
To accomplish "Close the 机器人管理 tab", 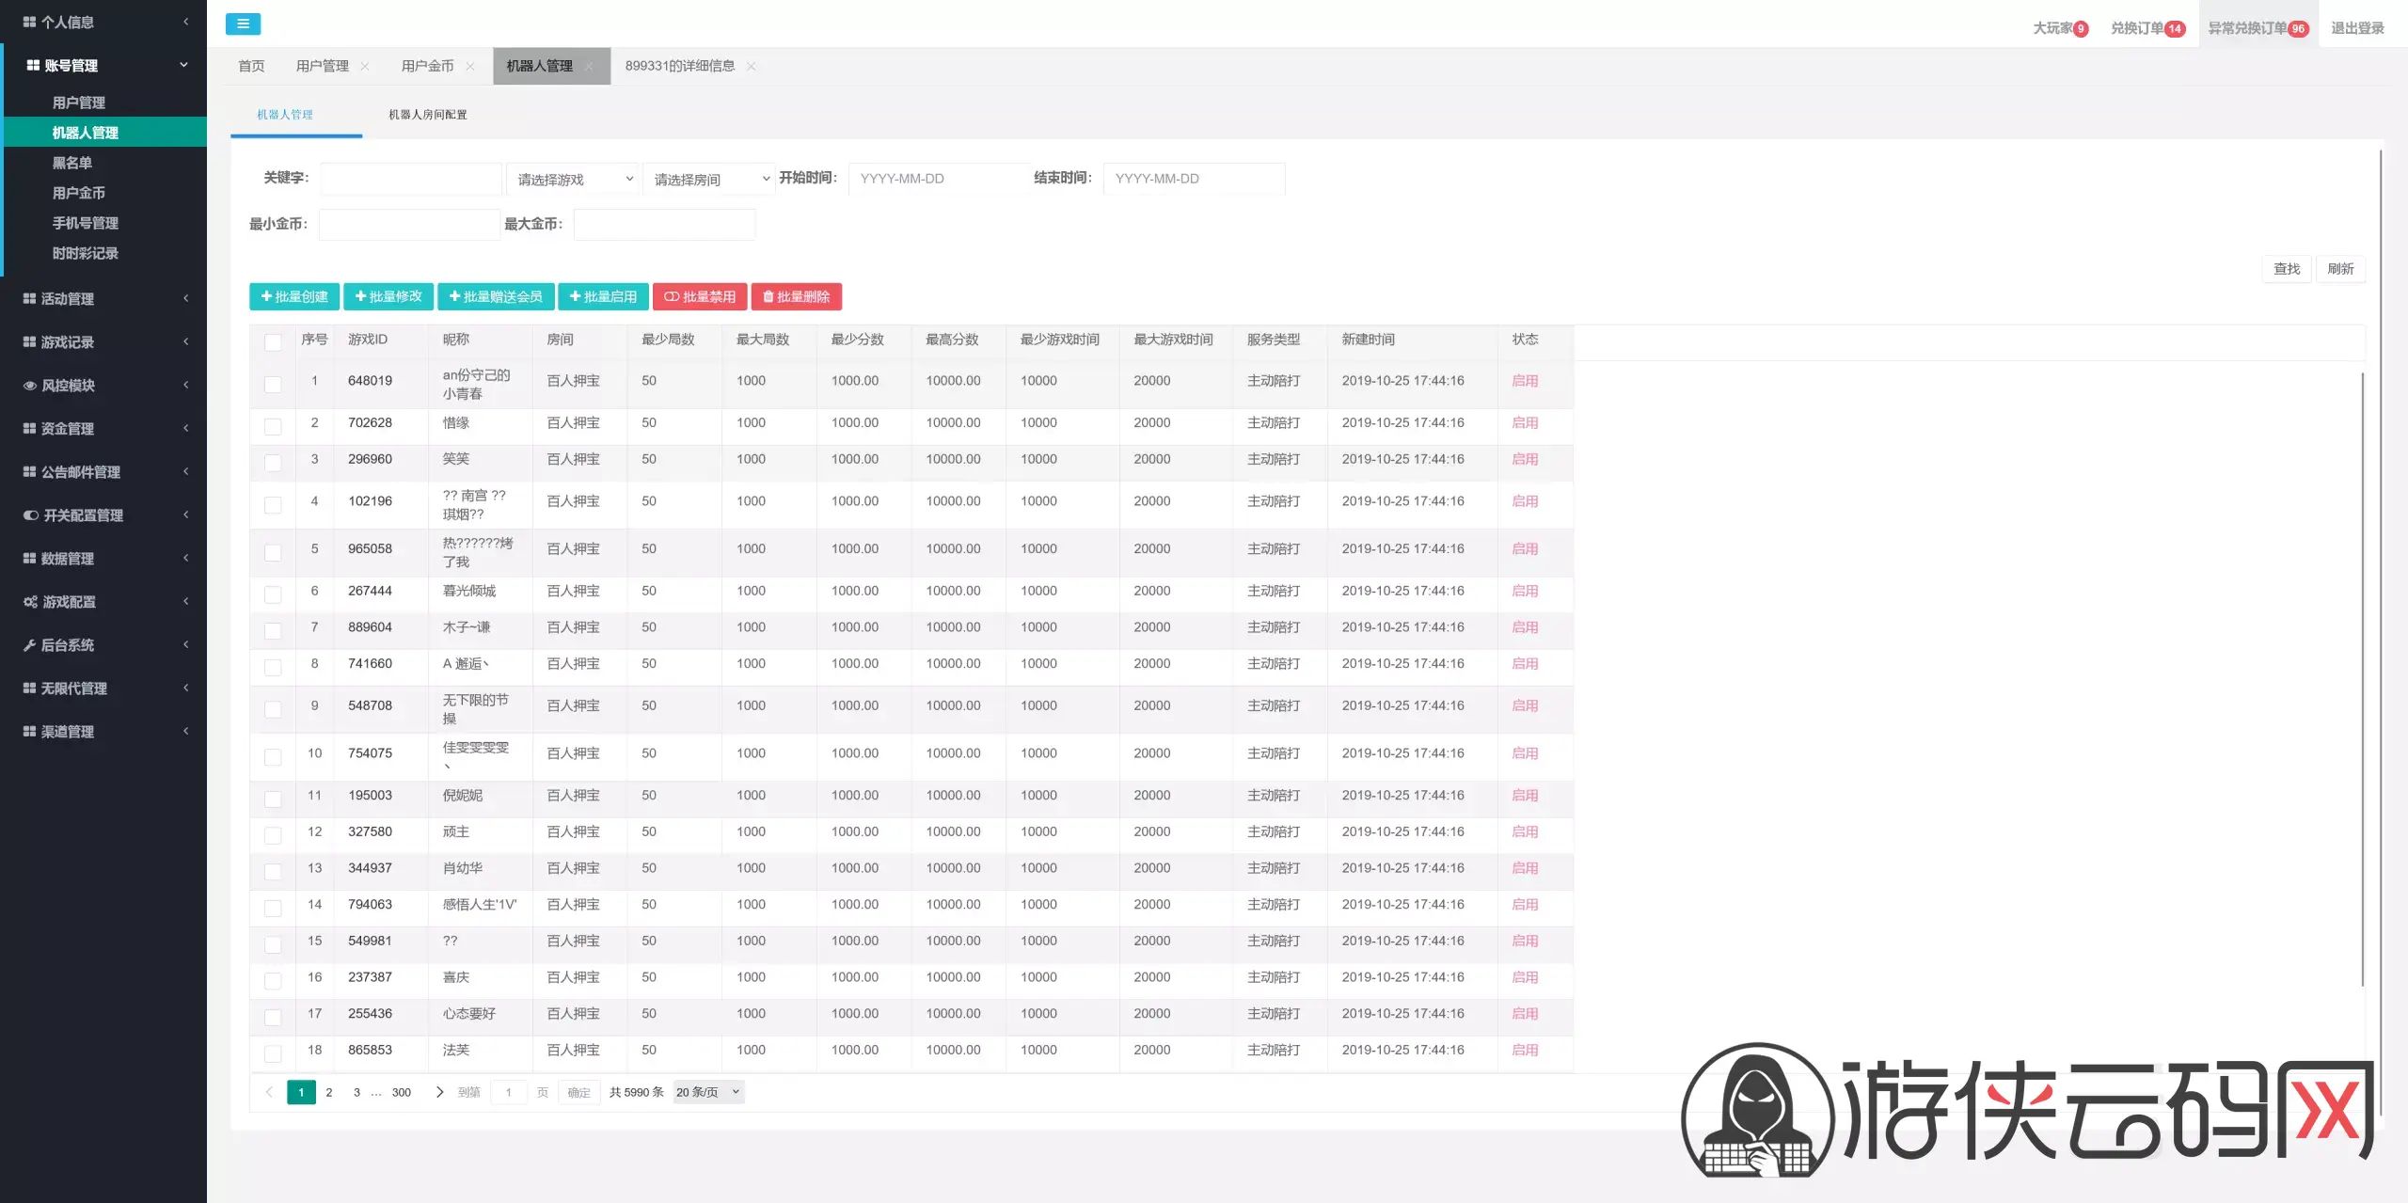I will (x=589, y=67).
